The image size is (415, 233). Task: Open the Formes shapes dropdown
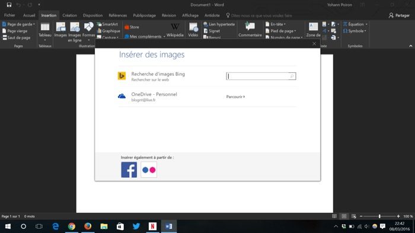coord(89,32)
